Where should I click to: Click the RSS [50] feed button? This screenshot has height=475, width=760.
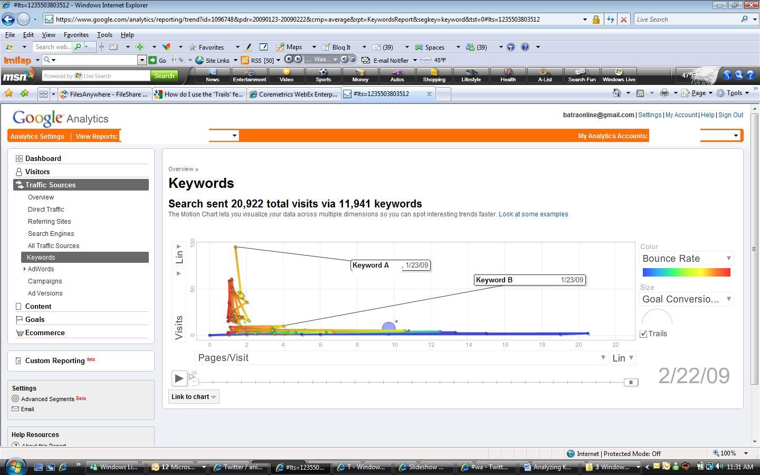pos(258,60)
